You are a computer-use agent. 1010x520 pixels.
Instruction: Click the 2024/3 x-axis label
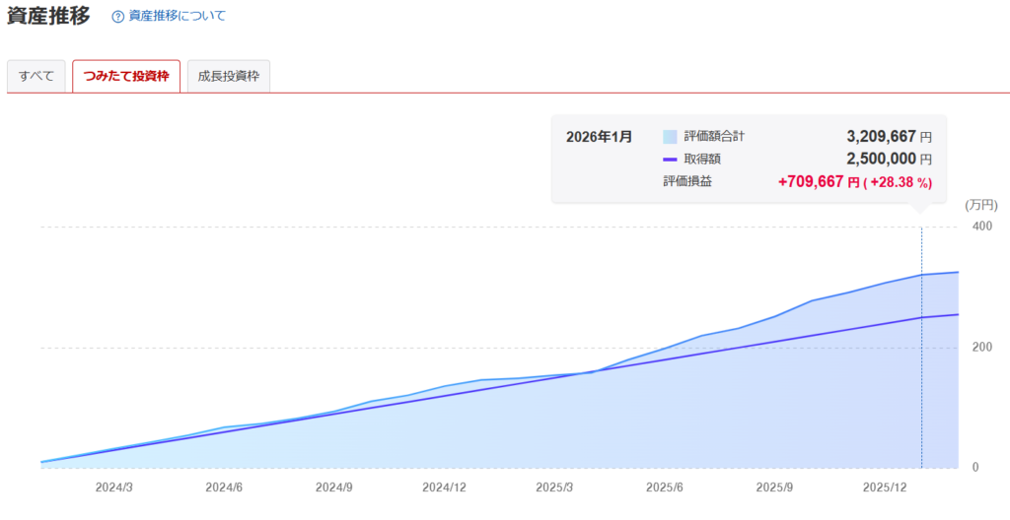pos(114,487)
